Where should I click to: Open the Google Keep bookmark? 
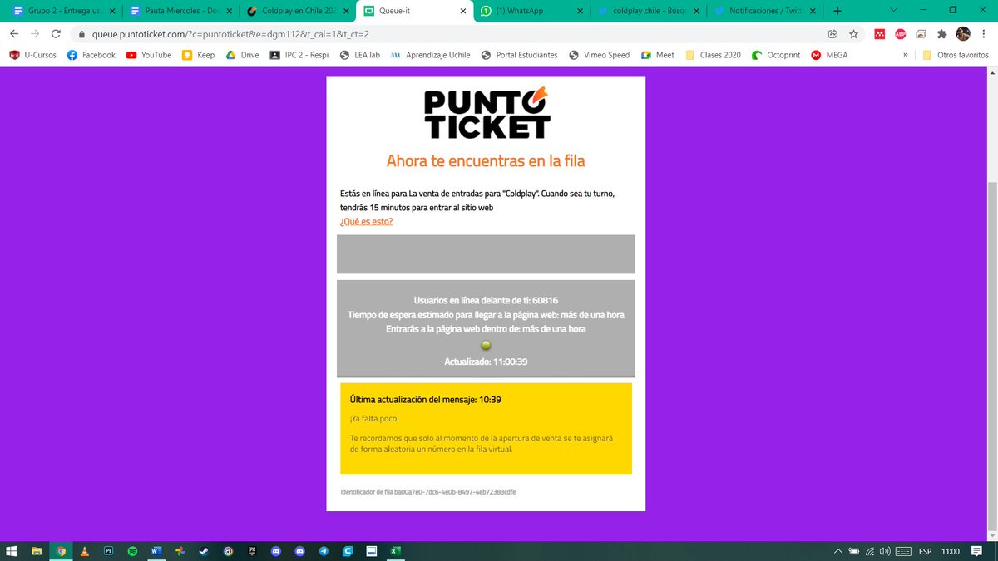[x=198, y=55]
